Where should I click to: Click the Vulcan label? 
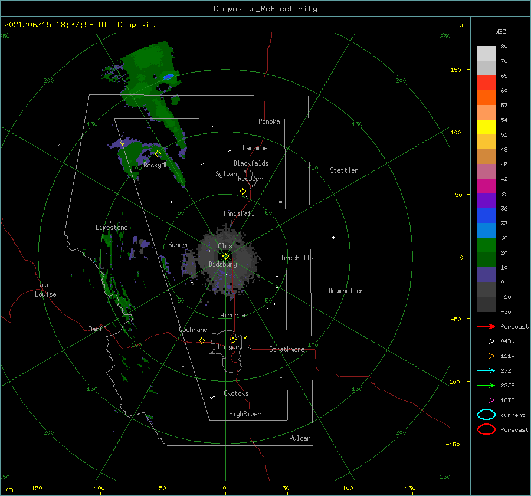tap(300, 438)
